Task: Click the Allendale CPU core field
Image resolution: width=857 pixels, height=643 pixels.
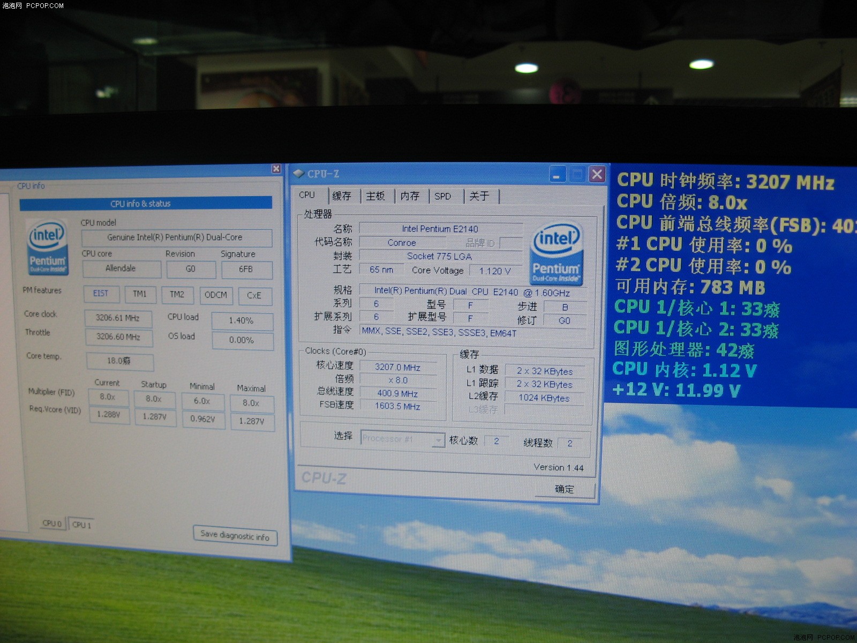Action: coord(122,268)
